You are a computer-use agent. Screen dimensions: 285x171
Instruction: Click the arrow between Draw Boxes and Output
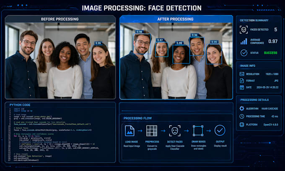209,131
